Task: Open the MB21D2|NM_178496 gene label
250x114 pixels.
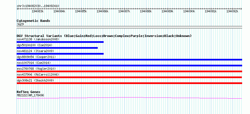Action: pos(30,95)
